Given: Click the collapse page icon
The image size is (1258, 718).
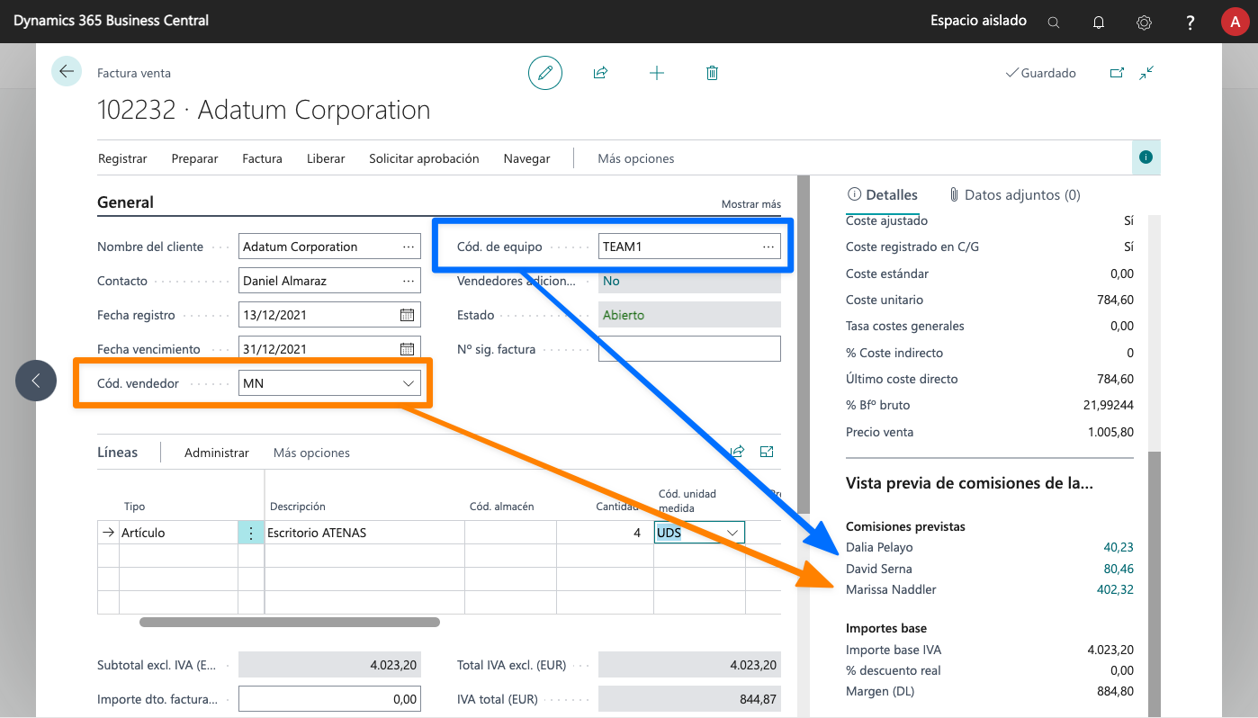Looking at the screenshot, I should (1146, 73).
